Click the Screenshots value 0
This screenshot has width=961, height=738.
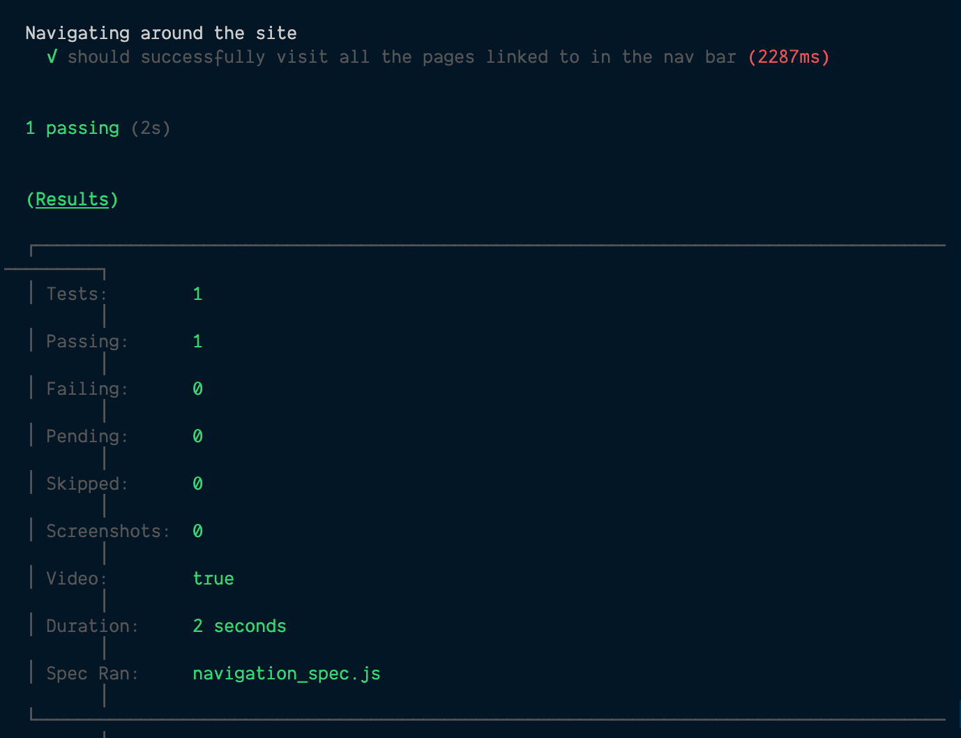pyautogui.click(x=197, y=532)
